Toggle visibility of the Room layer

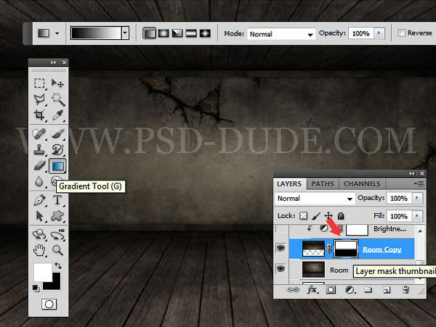[x=281, y=269]
